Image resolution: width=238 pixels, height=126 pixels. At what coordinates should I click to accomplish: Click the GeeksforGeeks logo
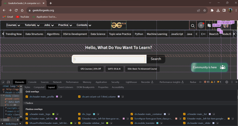tap(119, 25)
